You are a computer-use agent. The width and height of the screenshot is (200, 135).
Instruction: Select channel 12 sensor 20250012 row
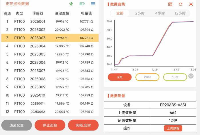[x=50, y=112]
